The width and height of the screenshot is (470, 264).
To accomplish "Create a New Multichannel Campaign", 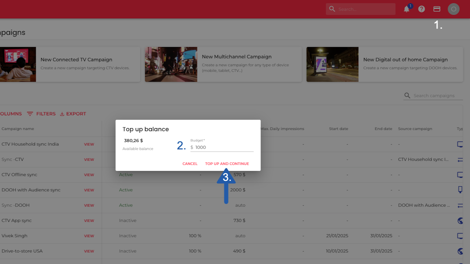I will click(x=223, y=64).
